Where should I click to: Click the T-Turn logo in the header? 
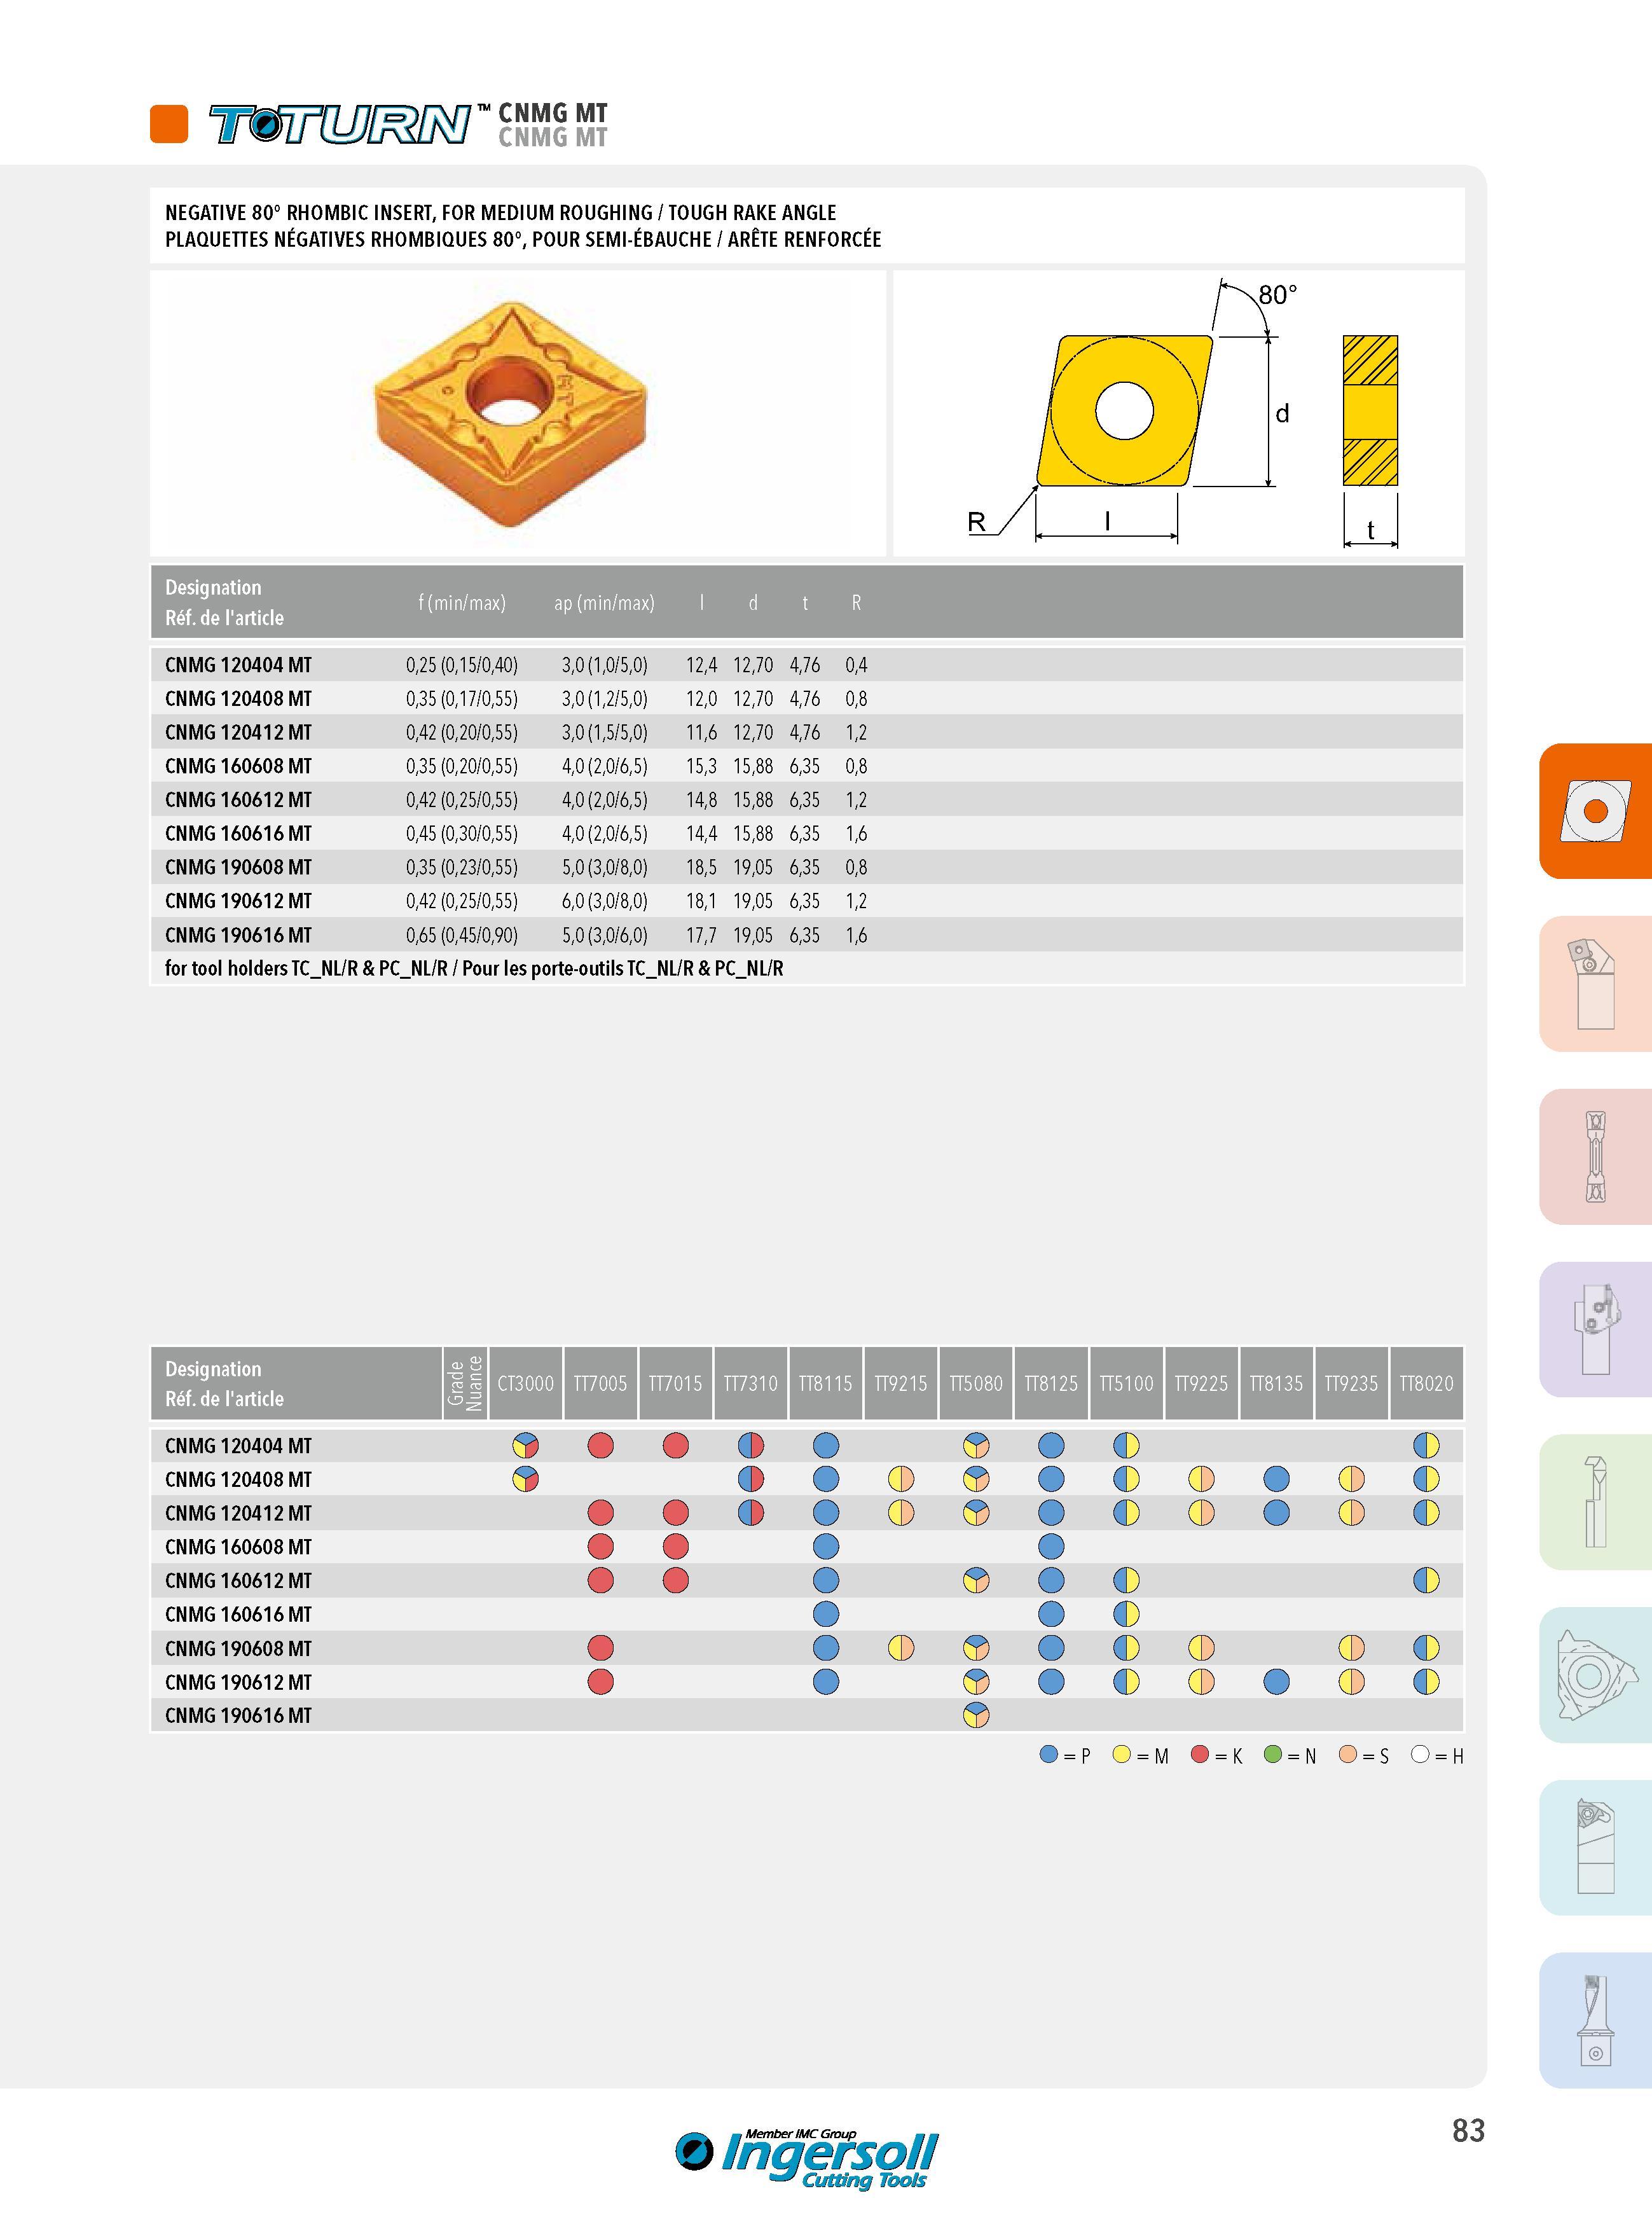339,125
